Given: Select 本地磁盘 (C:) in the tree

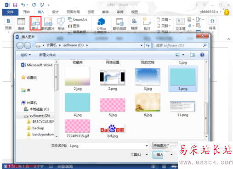Looking at the screenshot, I should pyautogui.click(x=36, y=109).
